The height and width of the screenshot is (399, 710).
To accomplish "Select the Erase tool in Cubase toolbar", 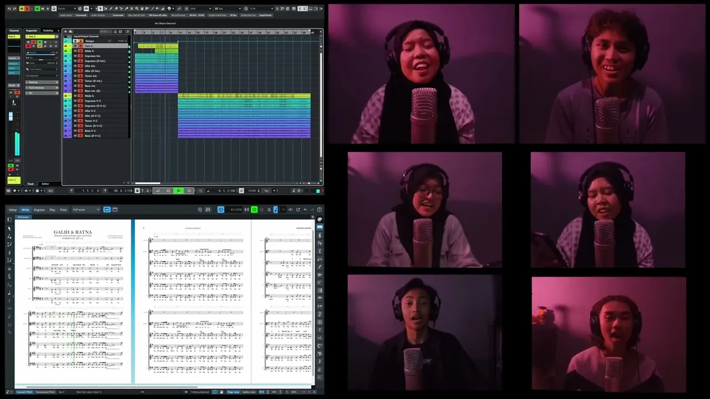I will coord(116,9).
